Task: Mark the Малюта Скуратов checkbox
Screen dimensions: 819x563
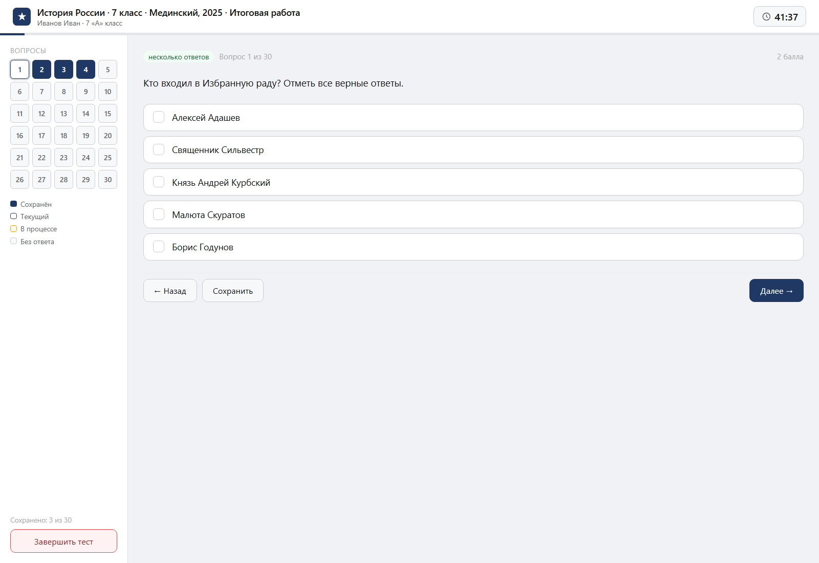Action: click(x=159, y=214)
